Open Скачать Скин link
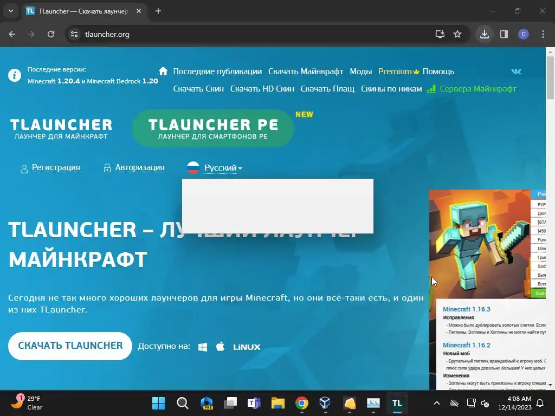Viewport: 555px width, 416px height. [198, 89]
